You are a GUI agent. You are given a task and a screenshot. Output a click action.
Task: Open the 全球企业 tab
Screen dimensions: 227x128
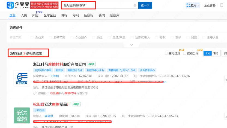point(50,15)
